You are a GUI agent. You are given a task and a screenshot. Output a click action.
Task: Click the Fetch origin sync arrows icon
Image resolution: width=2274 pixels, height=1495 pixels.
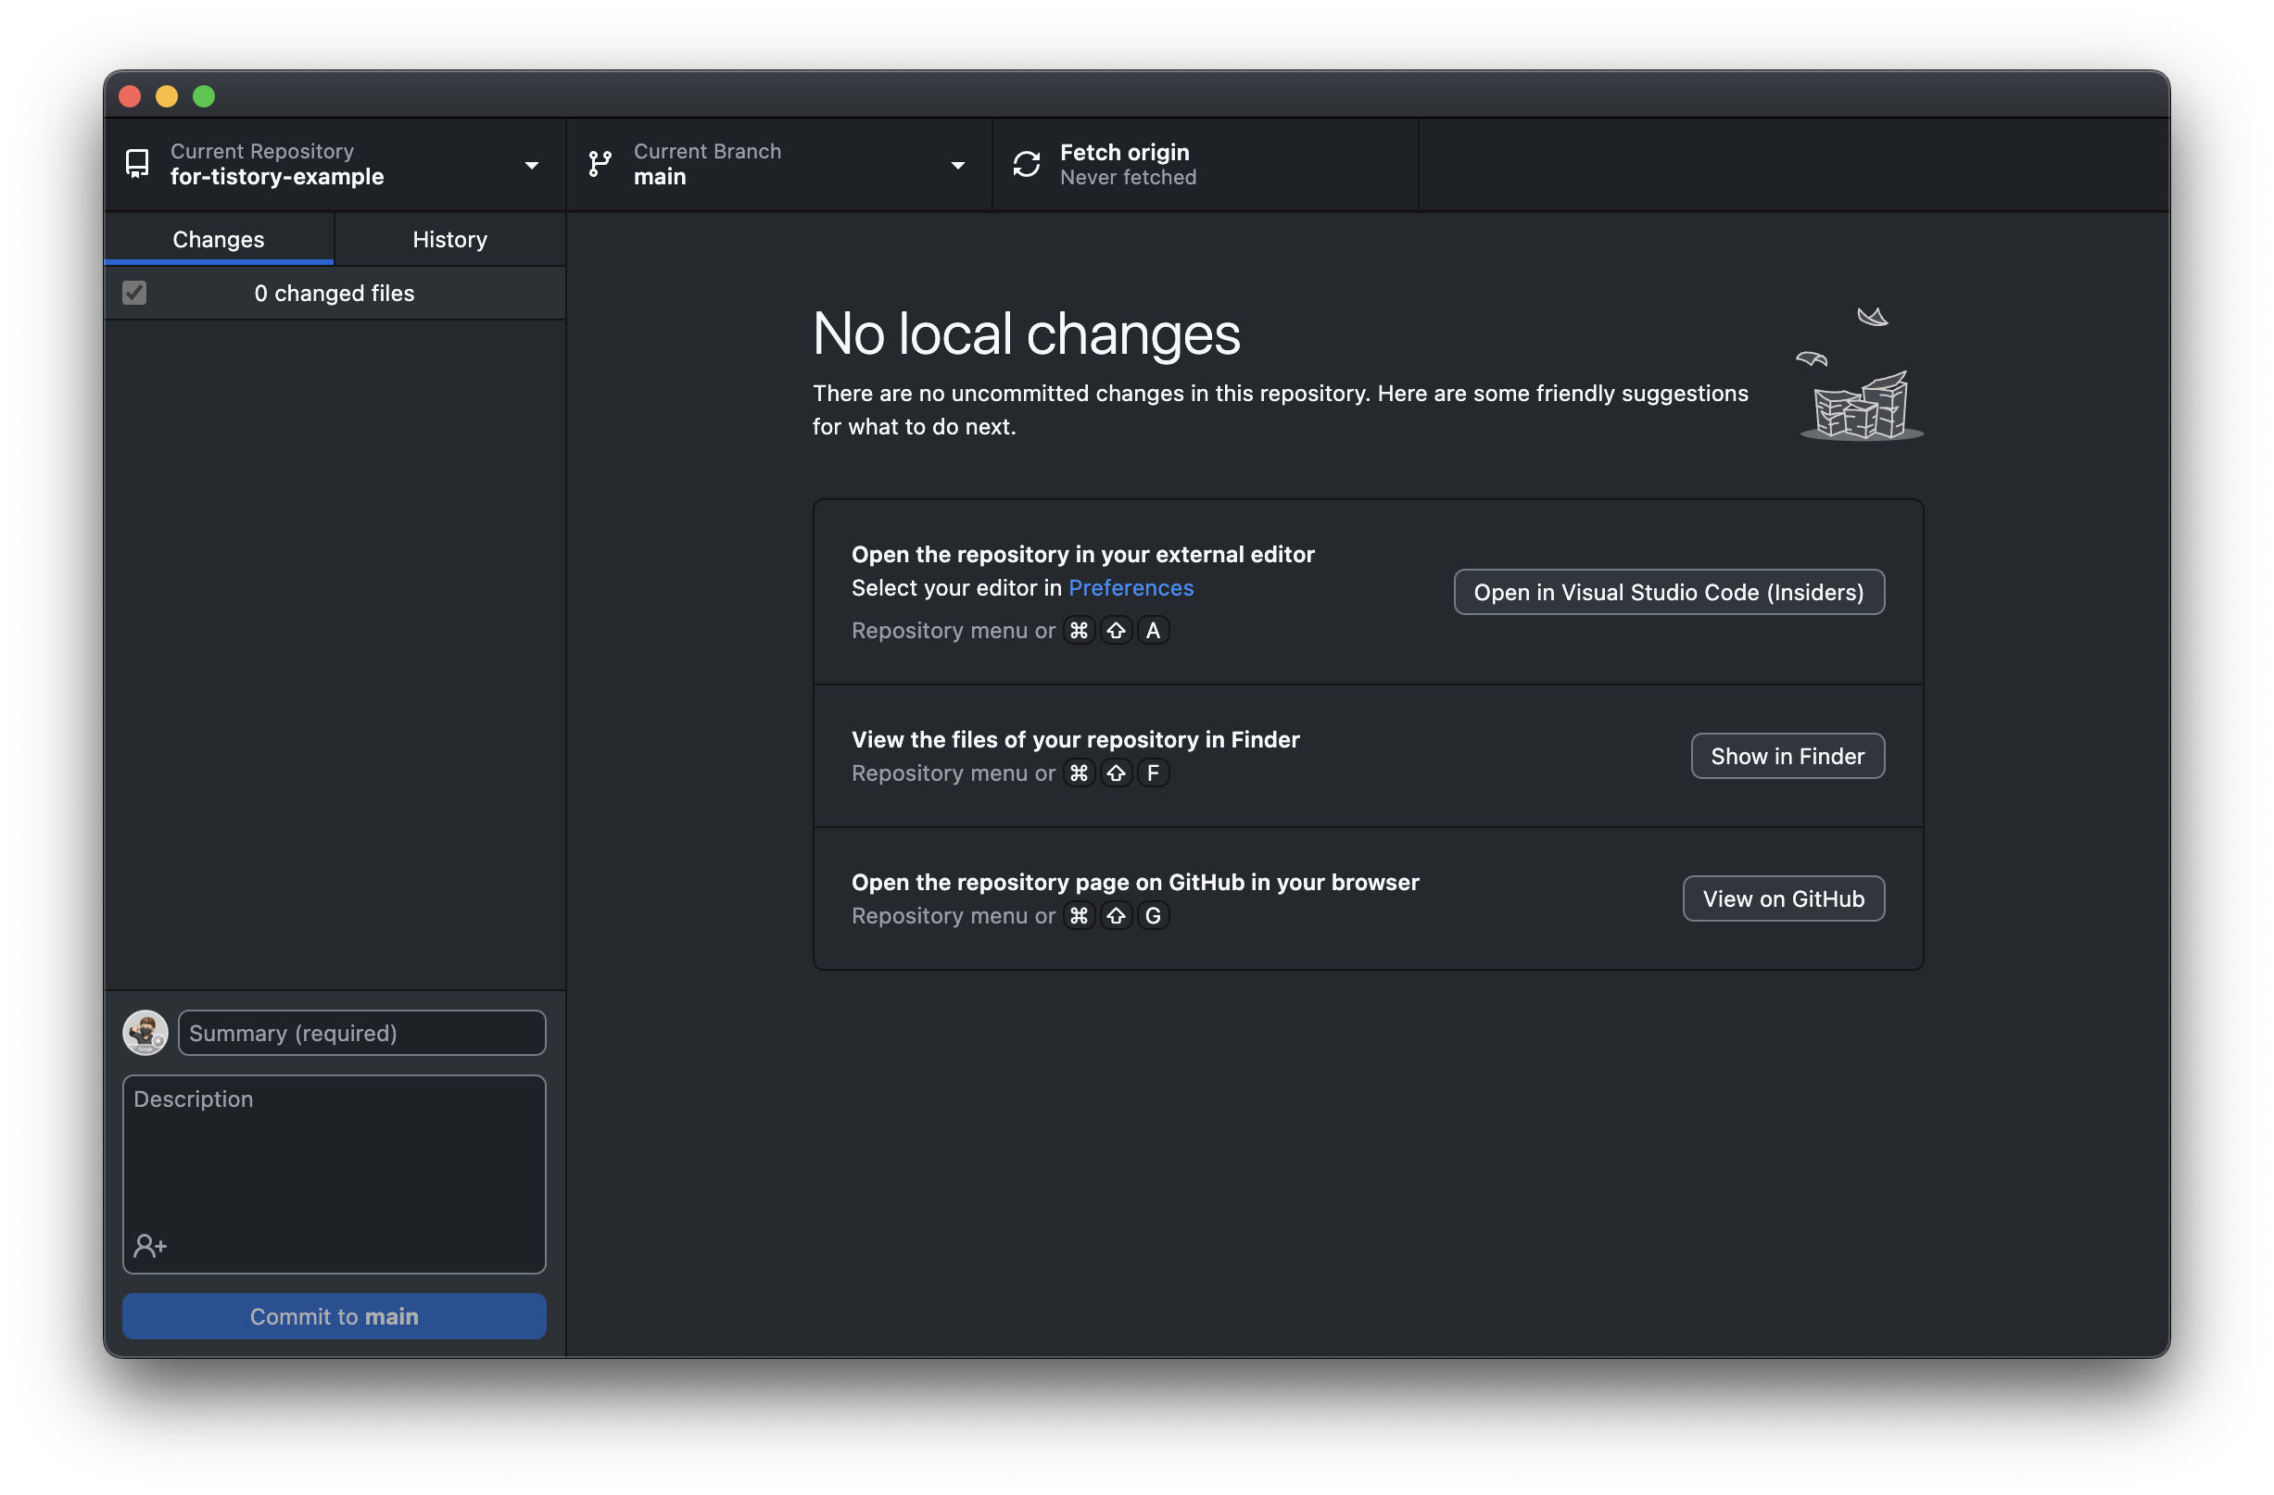[1026, 164]
